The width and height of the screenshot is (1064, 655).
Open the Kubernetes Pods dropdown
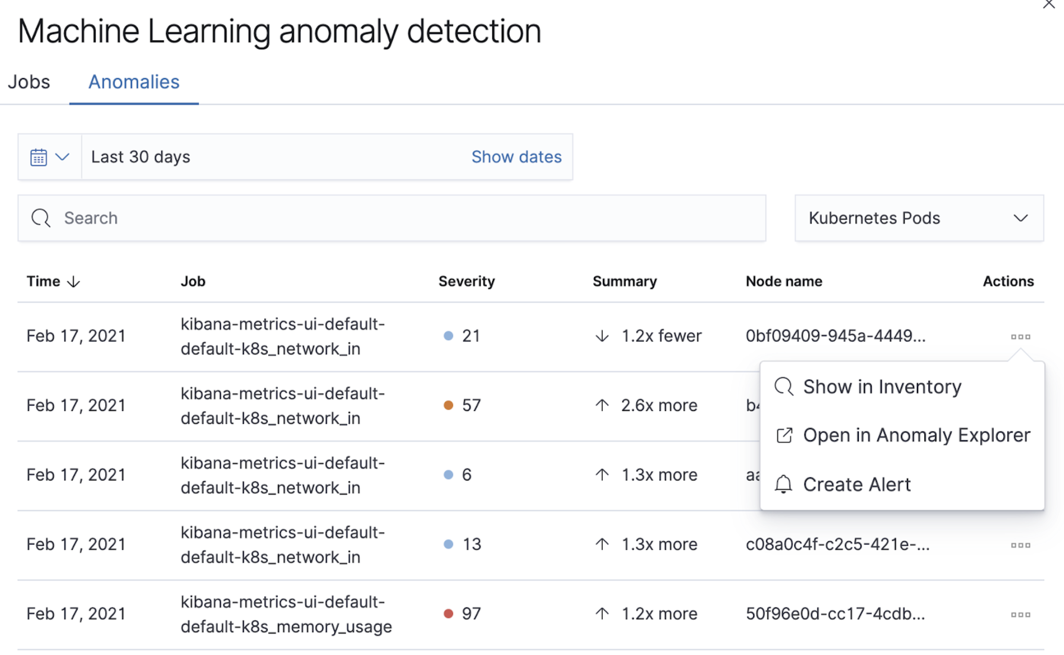(x=919, y=218)
